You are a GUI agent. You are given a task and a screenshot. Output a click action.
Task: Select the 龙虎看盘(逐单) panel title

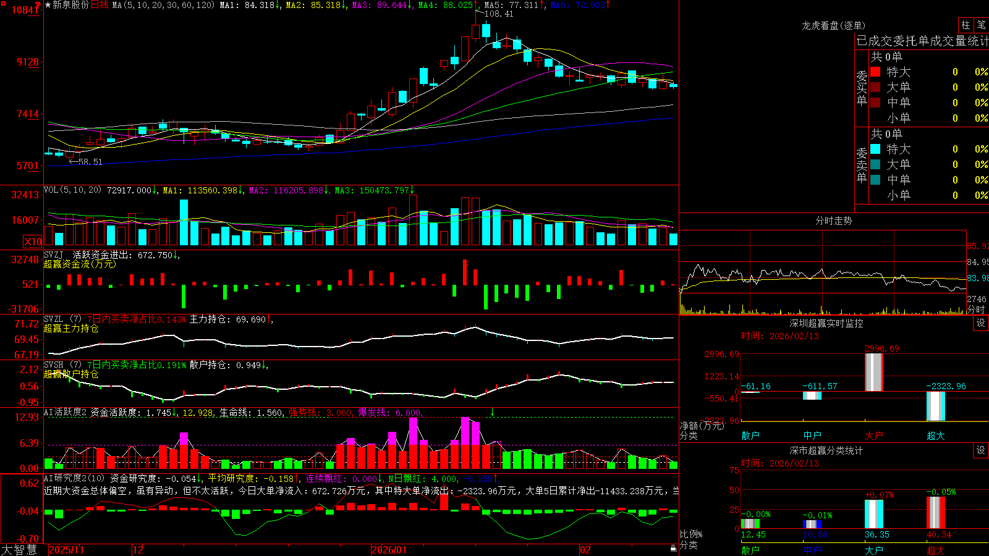pos(834,25)
